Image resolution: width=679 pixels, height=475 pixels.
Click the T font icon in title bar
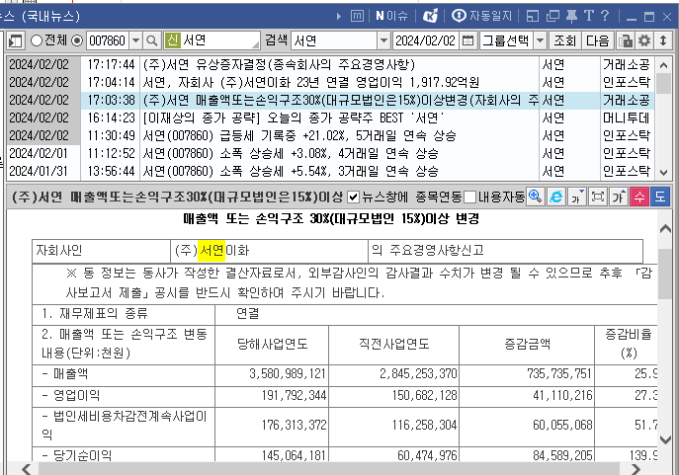pyautogui.click(x=588, y=16)
